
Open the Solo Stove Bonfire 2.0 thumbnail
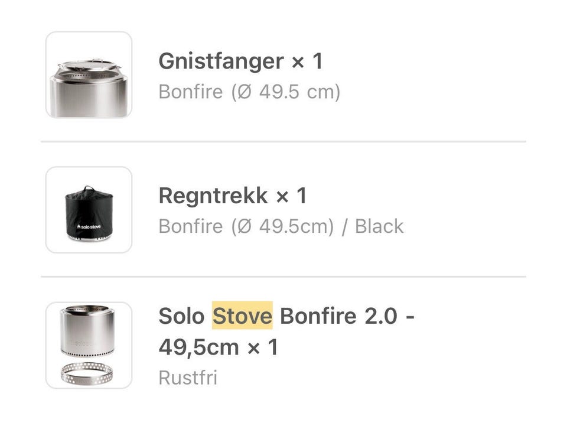point(89,345)
